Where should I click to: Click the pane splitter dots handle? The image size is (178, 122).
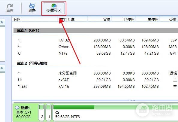click(132, 100)
